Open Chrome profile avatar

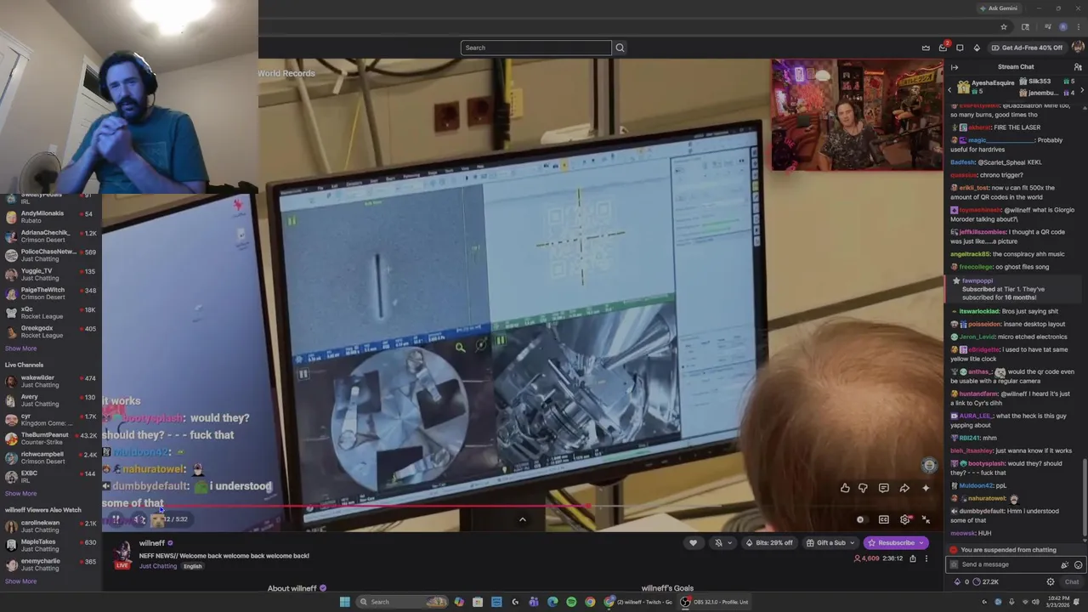pos(1062,27)
